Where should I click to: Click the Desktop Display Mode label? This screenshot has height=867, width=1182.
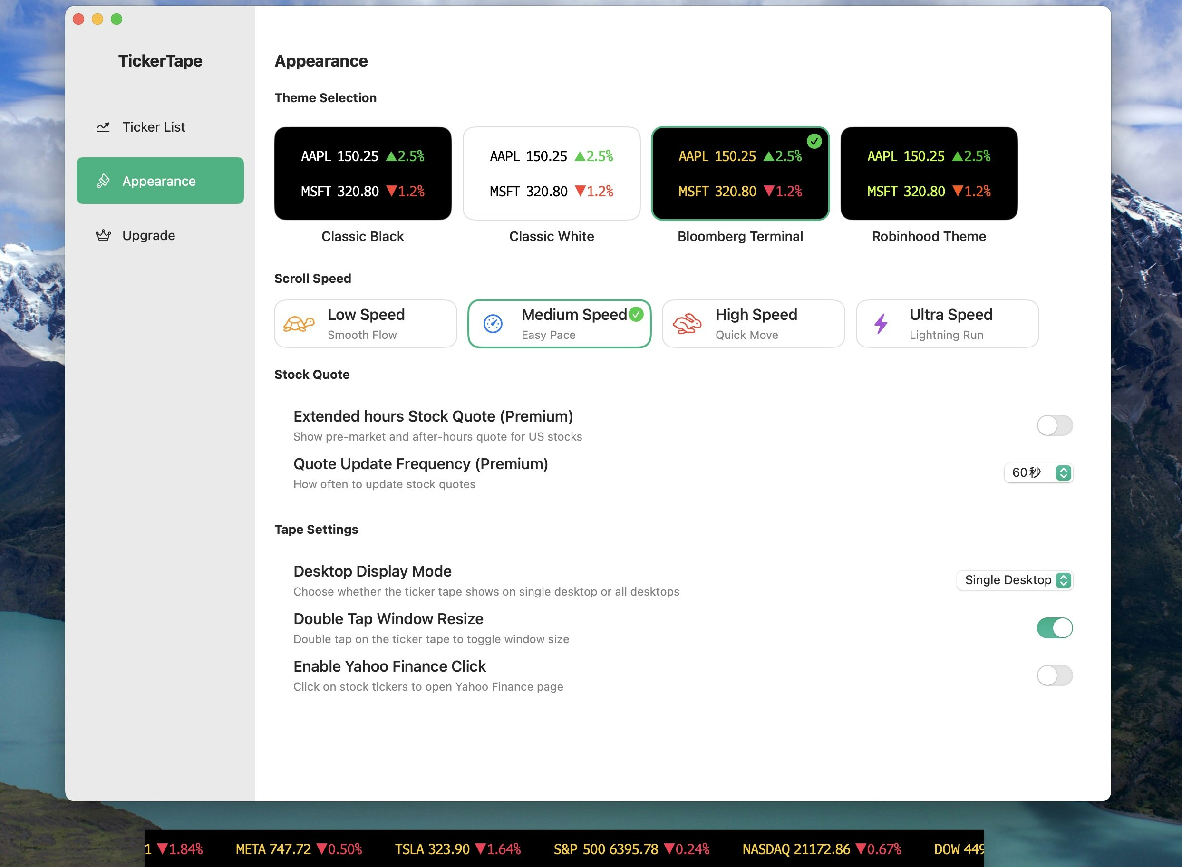[372, 571]
